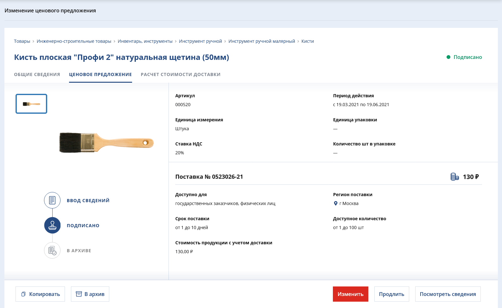Click article value 000520
This screenshot has height=308, width=502.
(x=183, y=105)
